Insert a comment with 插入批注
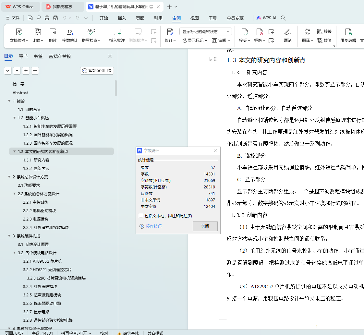The height and width of the screenshot is (335, 364). coord(117,35)
